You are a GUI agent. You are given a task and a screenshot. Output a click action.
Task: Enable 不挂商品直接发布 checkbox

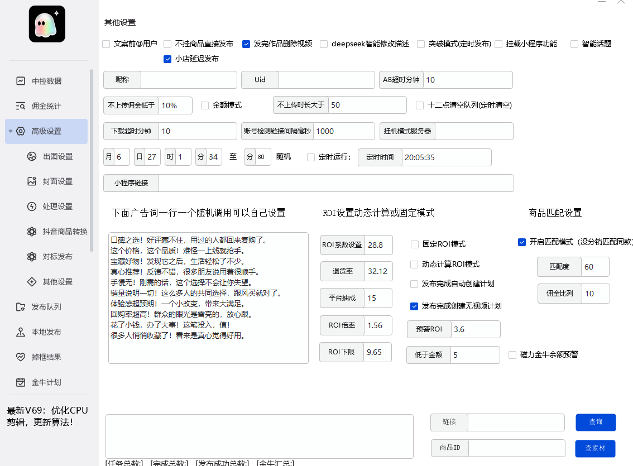pyautogui.click(x=167, y=44)
